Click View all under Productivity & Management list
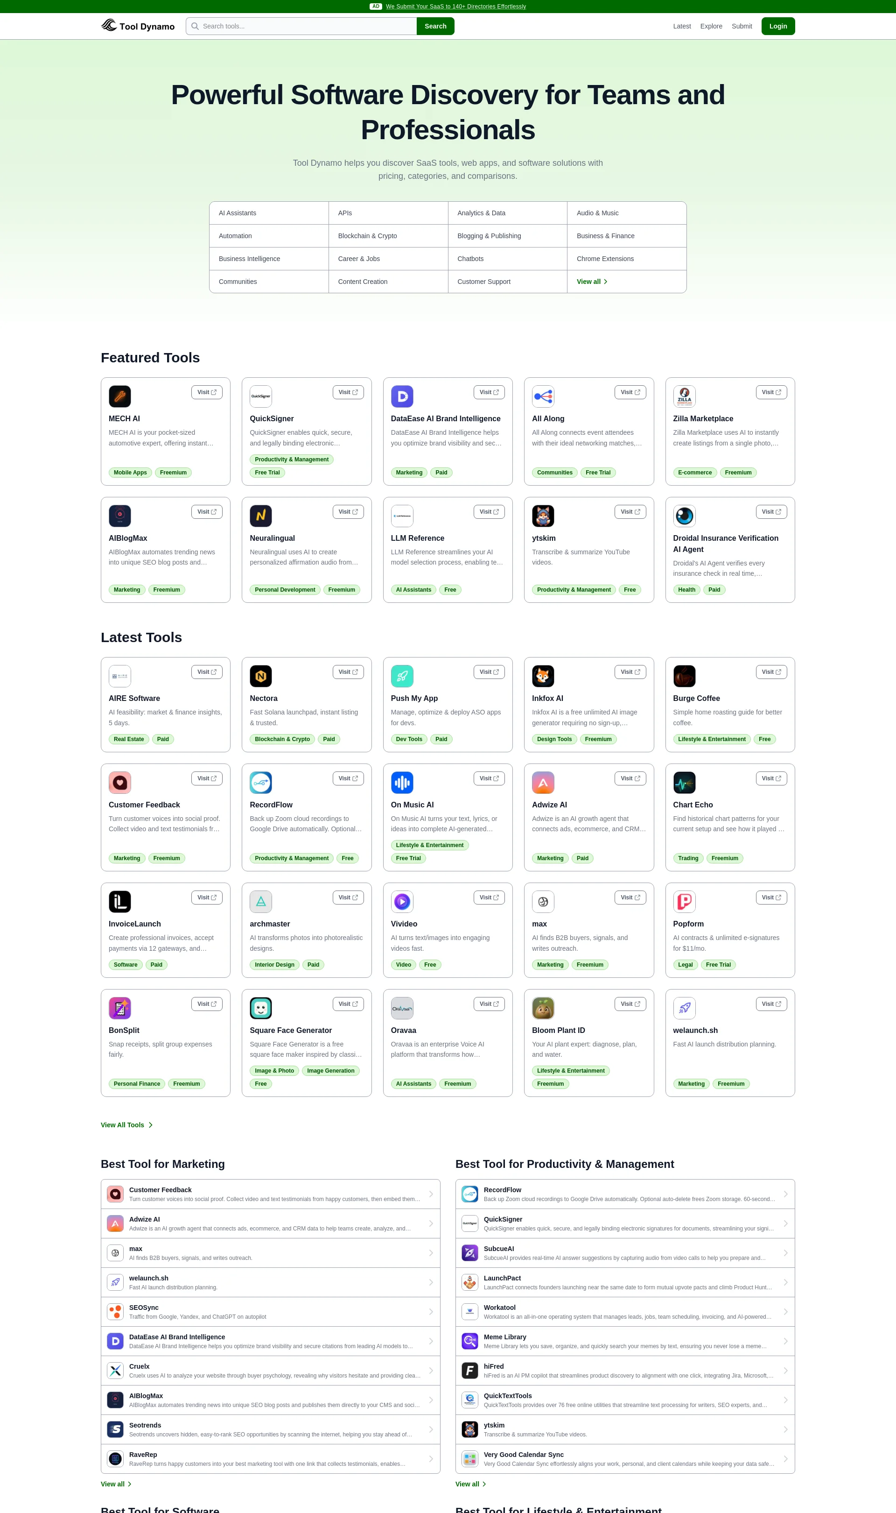The height and width of the screenshot is (1513, 896). tap(470, 1484)
